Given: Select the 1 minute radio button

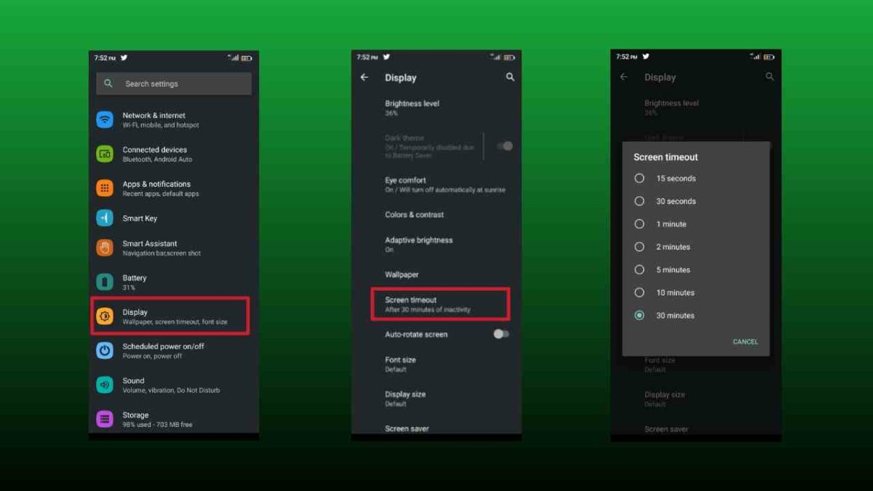Looking at the screenshot, I should point(639,224).
